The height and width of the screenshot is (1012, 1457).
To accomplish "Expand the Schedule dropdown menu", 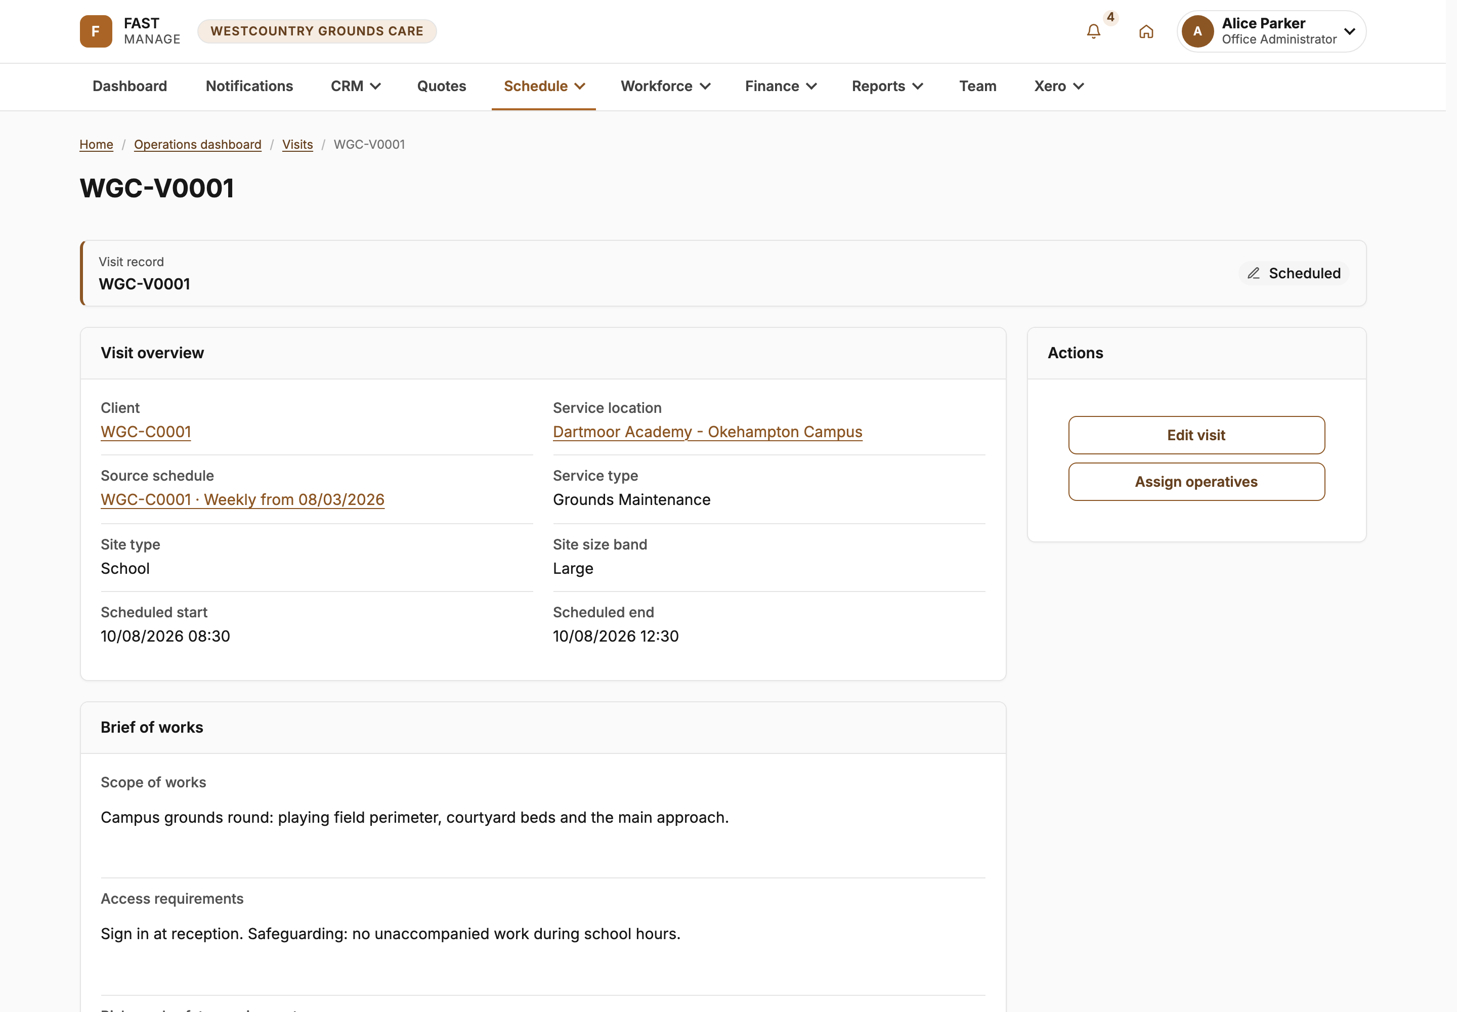I will pos(544,86).
